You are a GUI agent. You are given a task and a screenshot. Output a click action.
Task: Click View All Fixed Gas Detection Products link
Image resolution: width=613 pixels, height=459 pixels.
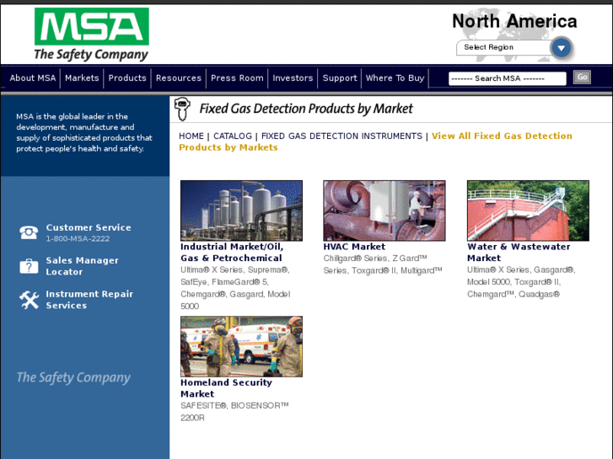pyautogui.click(x=375, y=141)
